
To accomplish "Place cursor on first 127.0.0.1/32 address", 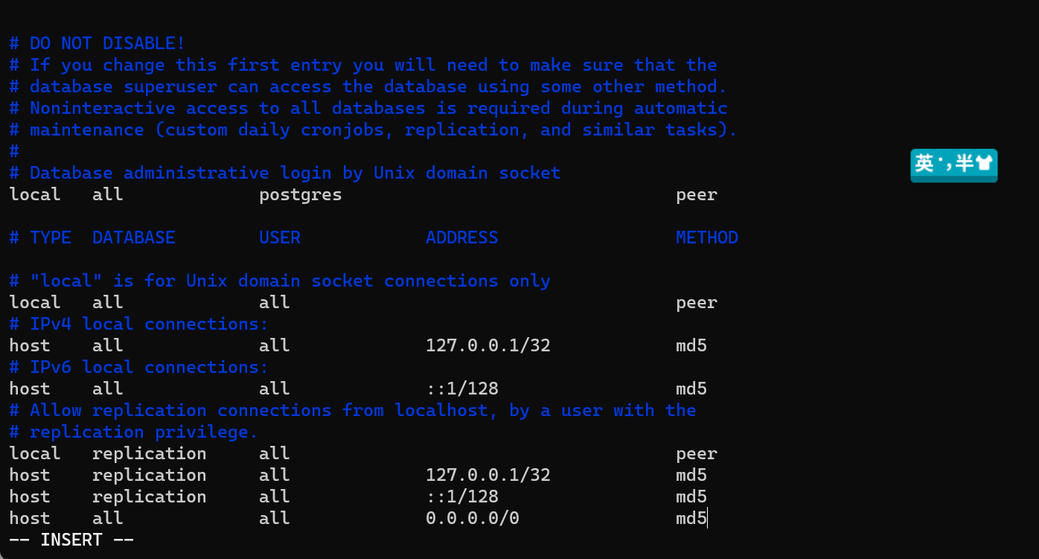I will (x=488, y=346).
